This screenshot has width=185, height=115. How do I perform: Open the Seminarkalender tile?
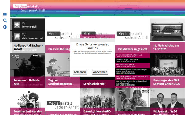tap(97, 84)
